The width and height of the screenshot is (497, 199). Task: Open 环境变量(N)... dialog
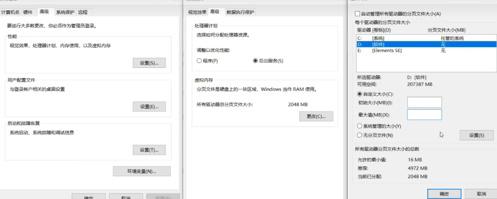141,171
